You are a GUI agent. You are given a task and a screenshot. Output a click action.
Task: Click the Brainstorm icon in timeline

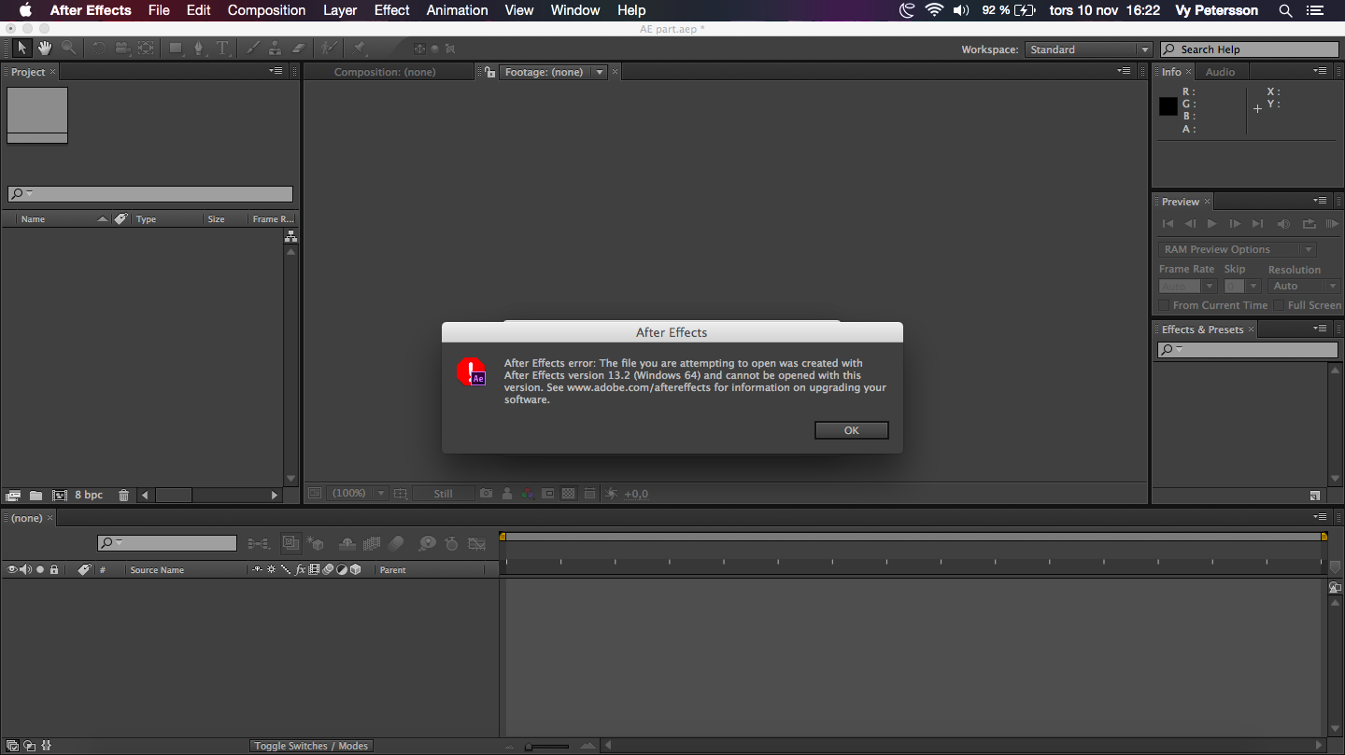coord(427,543)
